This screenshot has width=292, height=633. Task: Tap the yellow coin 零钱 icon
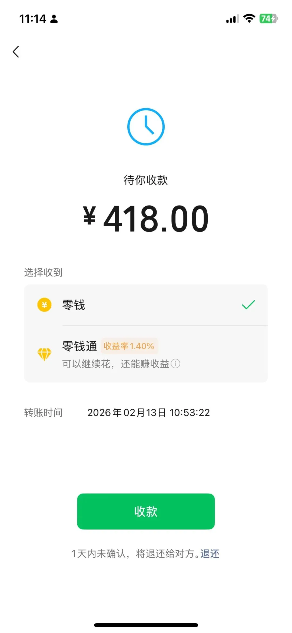point(44,305)
